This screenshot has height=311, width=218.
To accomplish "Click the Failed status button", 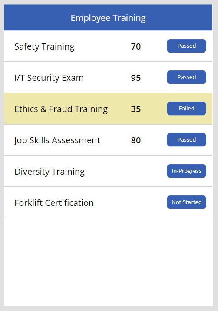I will (x=186, y=109).
